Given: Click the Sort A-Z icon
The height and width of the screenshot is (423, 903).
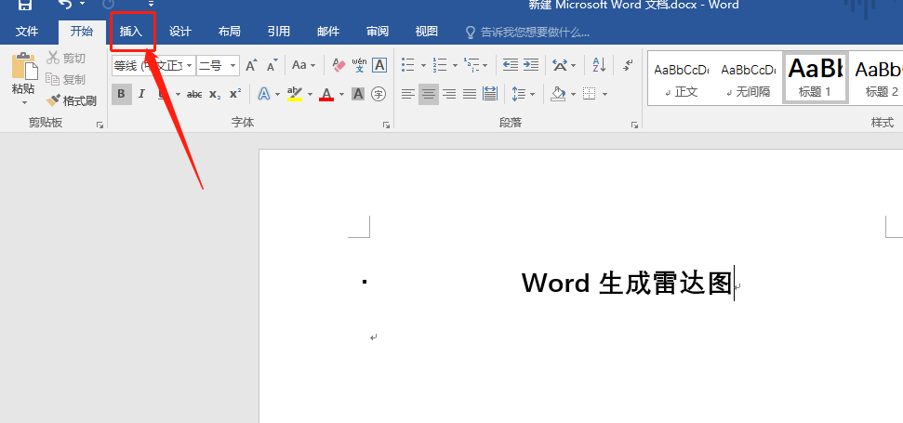Looking at the screenshot, I should click(599, 65).
